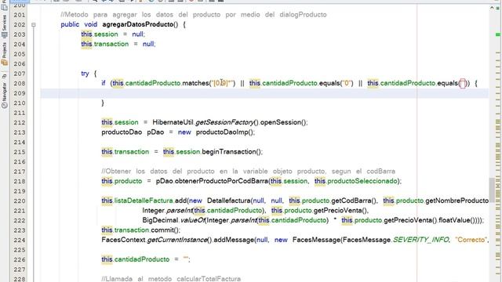Open the Projects side panel tab
502x282 pixels.
click(x=4, y=54)
